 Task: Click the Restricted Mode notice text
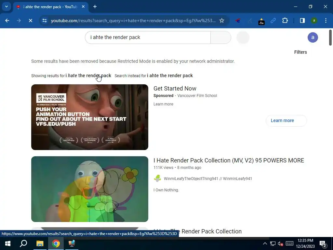133,62
